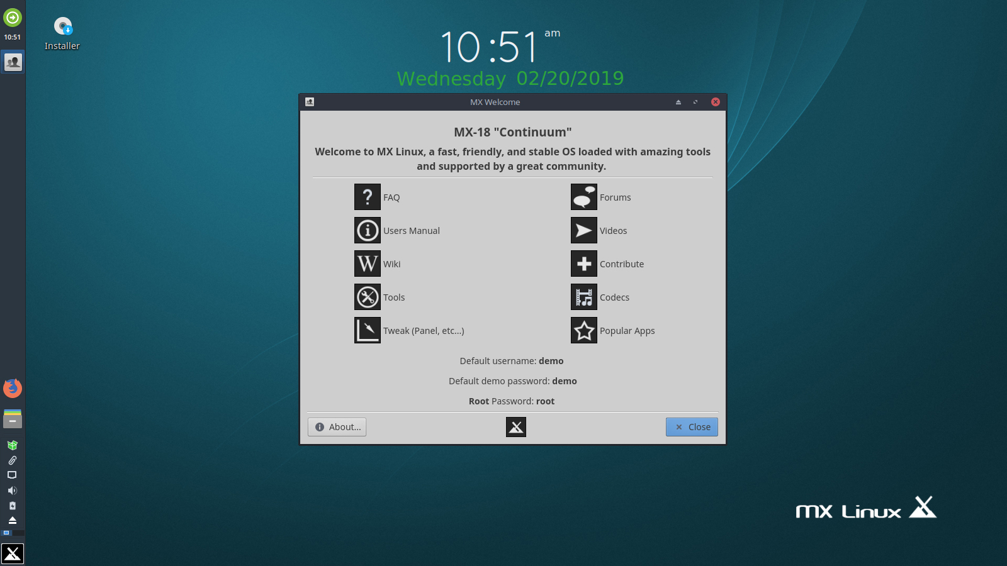Open the file manager drawer icon in panel
Screen dimensions: 1007x566
coord(13,419)
